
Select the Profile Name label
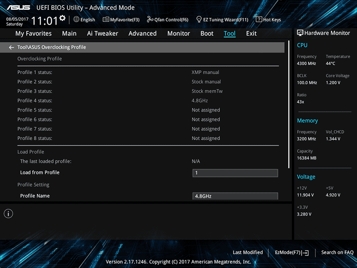(x=35, y=196)
